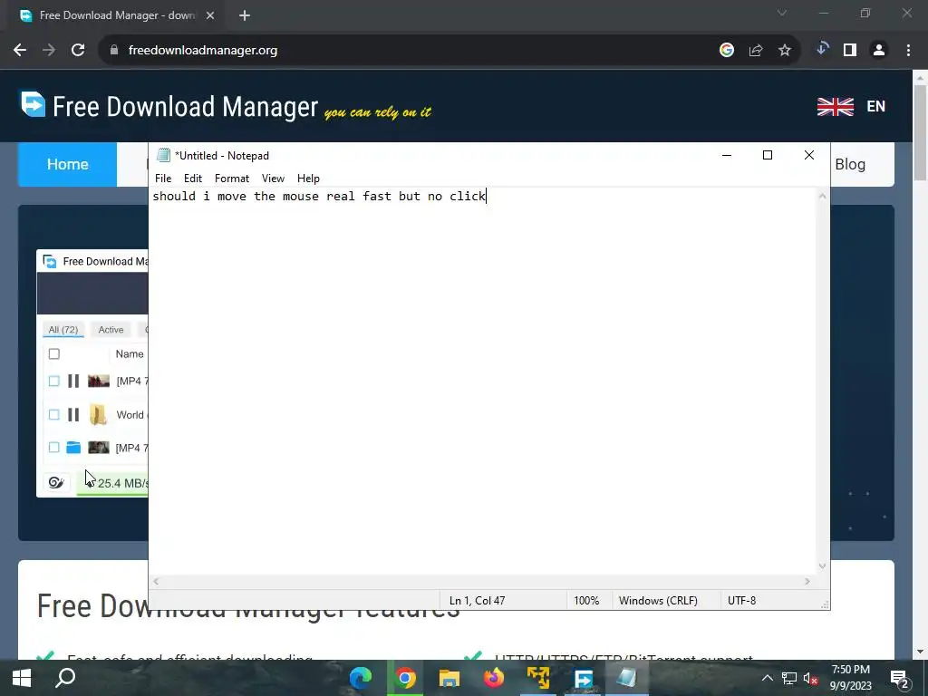928x696 pixels.
Task: Tick checkbox for first MP4 download row
Action: [53, 382]
